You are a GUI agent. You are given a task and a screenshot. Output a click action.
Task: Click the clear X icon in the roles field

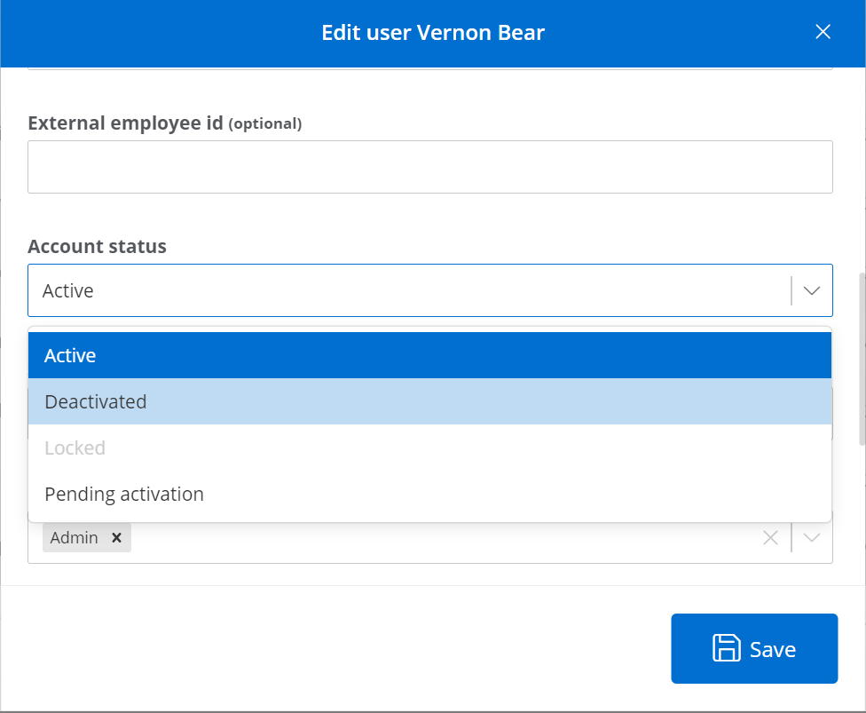point(769,537)
